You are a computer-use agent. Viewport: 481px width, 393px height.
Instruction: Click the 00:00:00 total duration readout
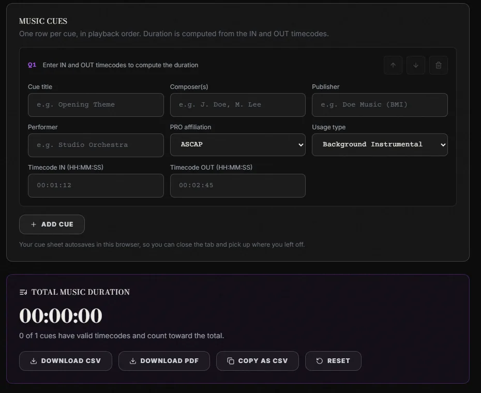pyautogui.click(x=61, y=315)
